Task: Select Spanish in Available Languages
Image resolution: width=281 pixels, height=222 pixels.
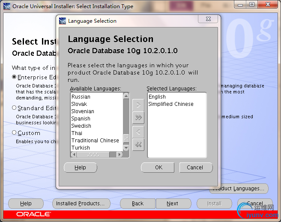Action: pos(97,119)
